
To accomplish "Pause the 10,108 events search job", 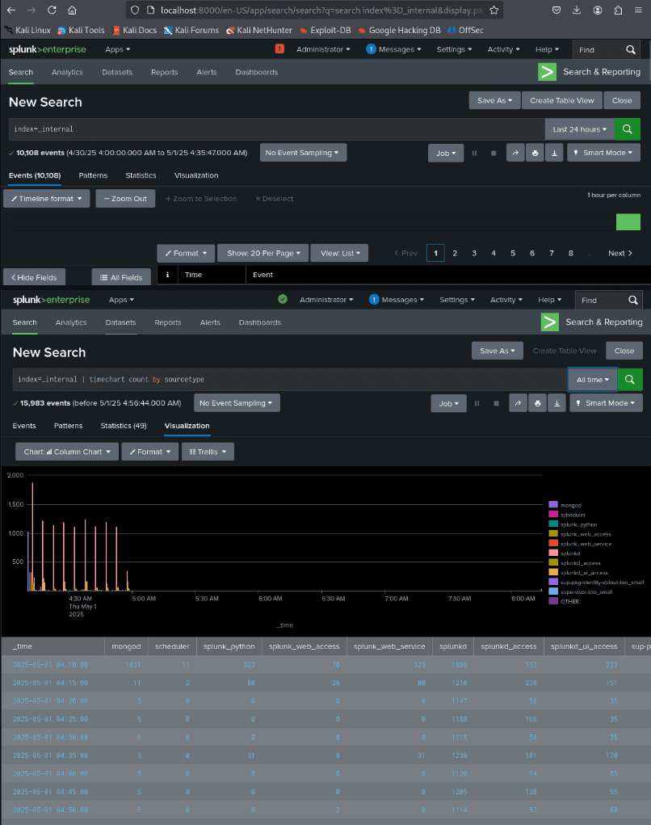I will [474, 153].
